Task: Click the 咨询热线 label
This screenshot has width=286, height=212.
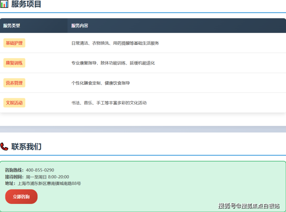Action: click(14, 170)
